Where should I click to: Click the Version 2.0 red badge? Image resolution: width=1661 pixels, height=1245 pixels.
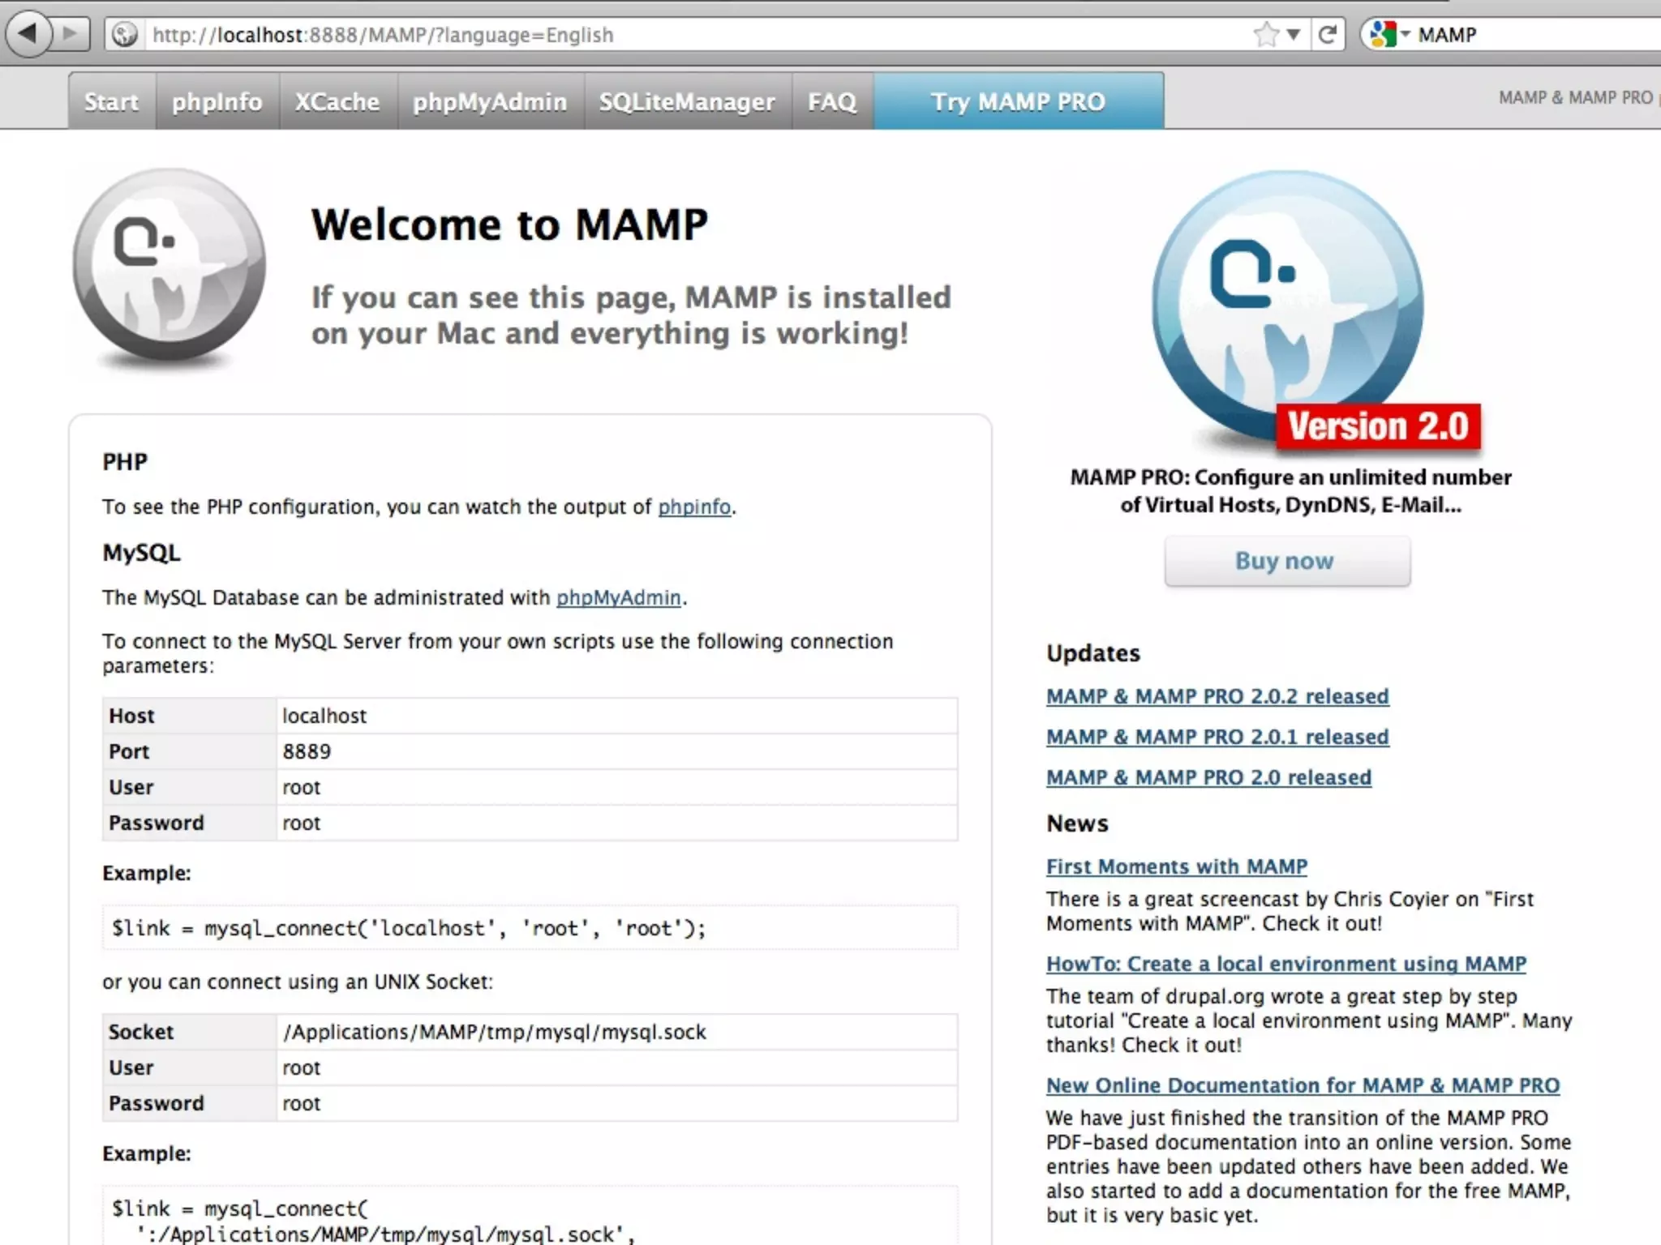[x=1377, y=426]
